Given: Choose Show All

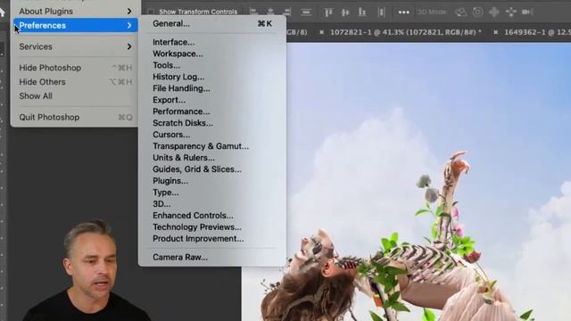Looking at the screenshot, I should (75, 96).
